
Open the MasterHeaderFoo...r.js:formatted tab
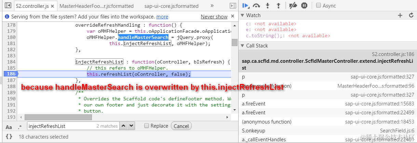pyautogui.click(x=96, y=6)
